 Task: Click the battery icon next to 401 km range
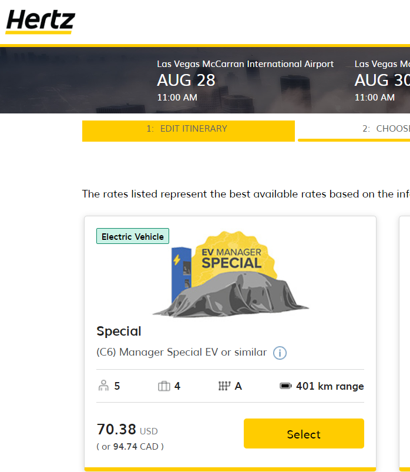pos(285,386)
